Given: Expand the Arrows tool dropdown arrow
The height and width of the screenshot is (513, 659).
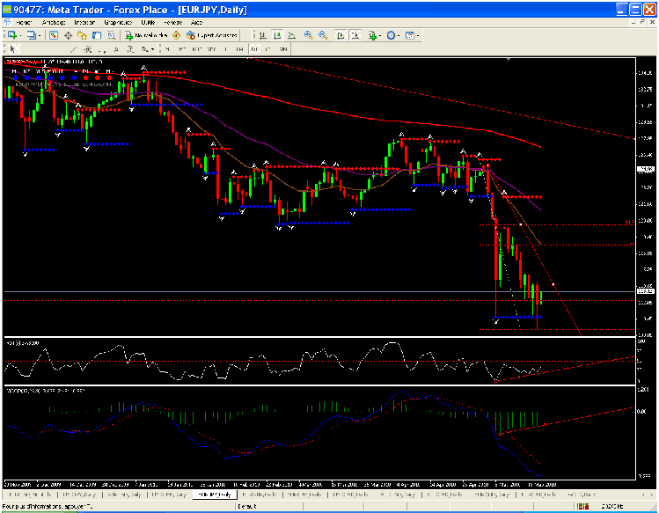Looking at the screenshot, I should (152, 49).
